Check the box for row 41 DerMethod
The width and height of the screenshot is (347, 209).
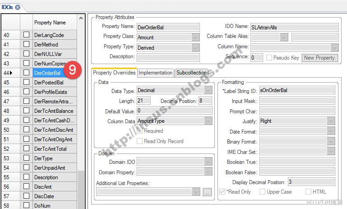click(26, 44)
